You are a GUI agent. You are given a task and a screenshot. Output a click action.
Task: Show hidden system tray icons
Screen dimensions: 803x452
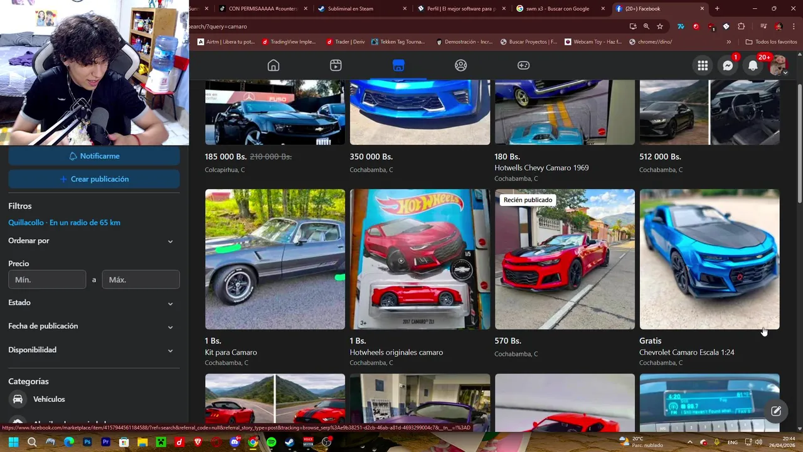689,442
